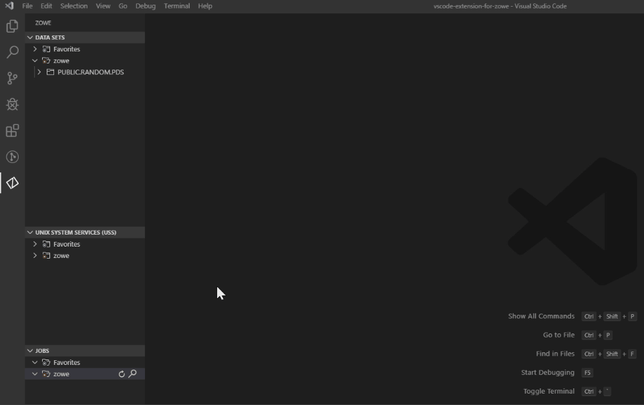
Task: Collapse the UNIX SYSTEM SERVICES (USS) section
Action: 75,233
